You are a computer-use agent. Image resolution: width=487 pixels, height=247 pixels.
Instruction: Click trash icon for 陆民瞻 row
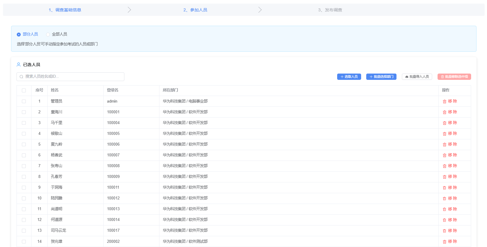coord(444,199)
